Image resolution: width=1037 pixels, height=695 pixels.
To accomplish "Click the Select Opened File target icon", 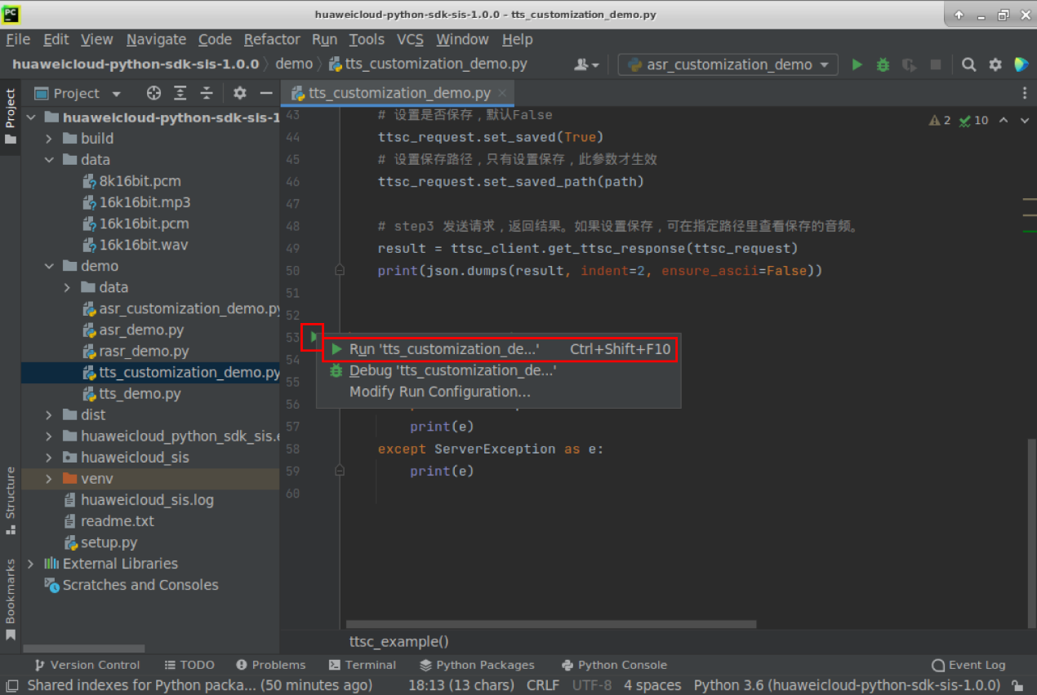I will tap(154, 93).
